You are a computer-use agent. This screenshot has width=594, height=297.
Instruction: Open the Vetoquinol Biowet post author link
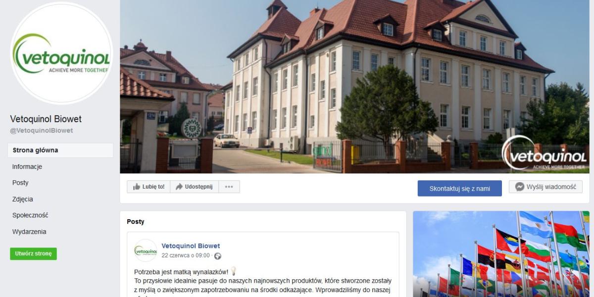pyautogui.click(x=191, y=246)
